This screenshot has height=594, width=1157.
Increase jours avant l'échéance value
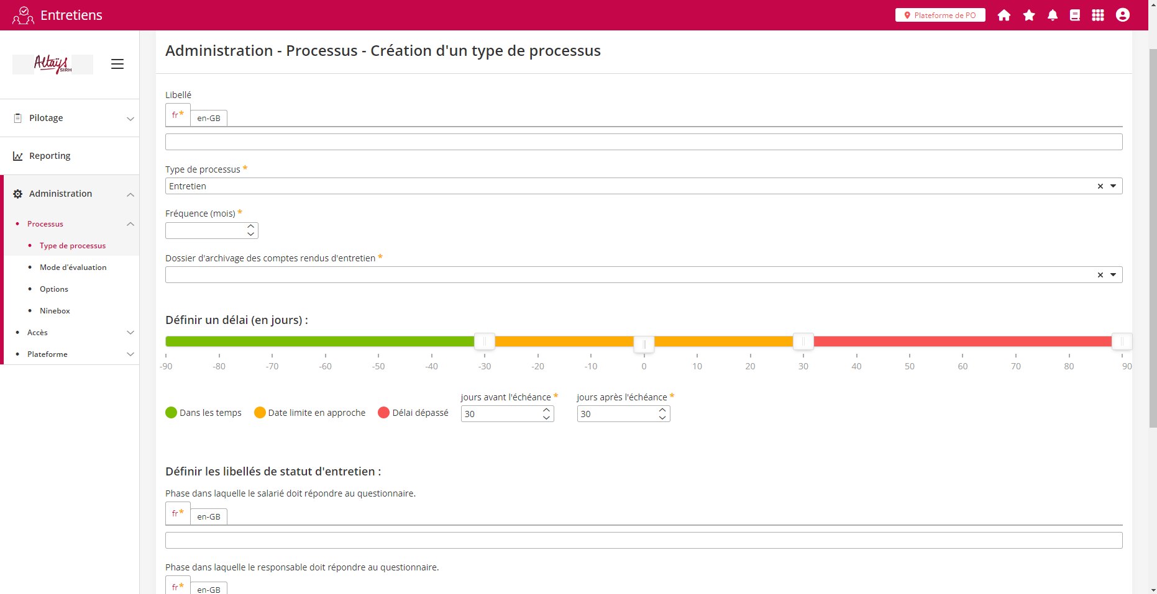[x=546, y=410]
